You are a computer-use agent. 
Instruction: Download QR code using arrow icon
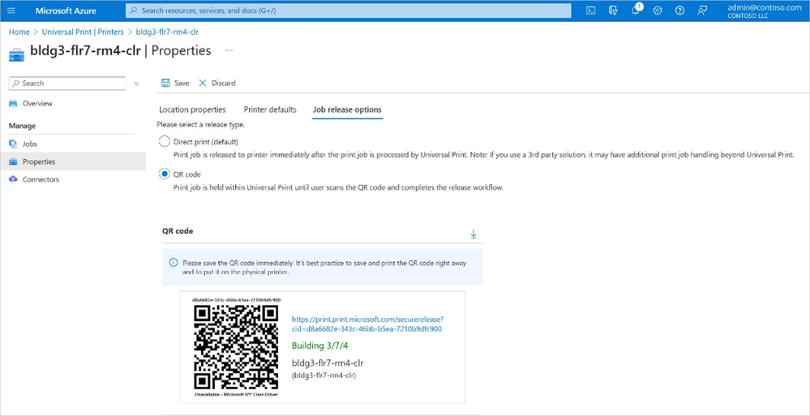coord(474,234)
